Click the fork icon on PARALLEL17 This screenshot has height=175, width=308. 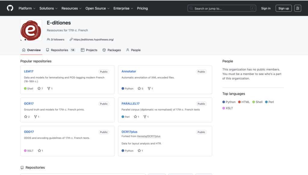[144, 117]
